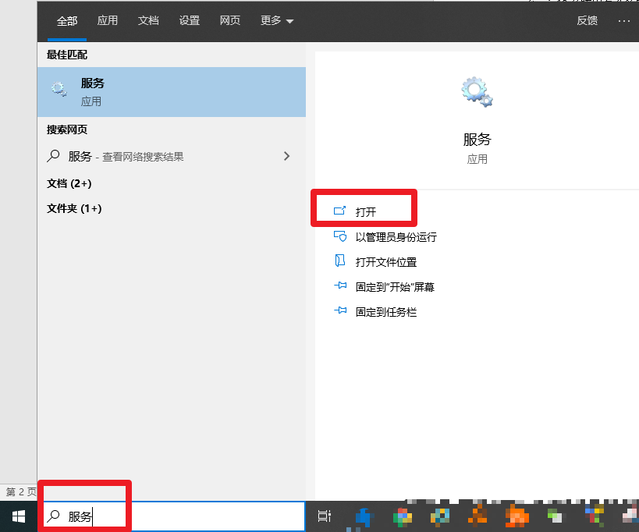Switch to the 应用 tab

[107, 20]
